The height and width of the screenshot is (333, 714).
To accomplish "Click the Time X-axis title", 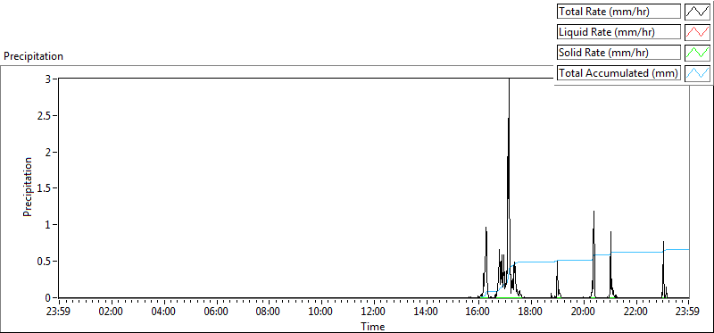I will tap(373, 327).
